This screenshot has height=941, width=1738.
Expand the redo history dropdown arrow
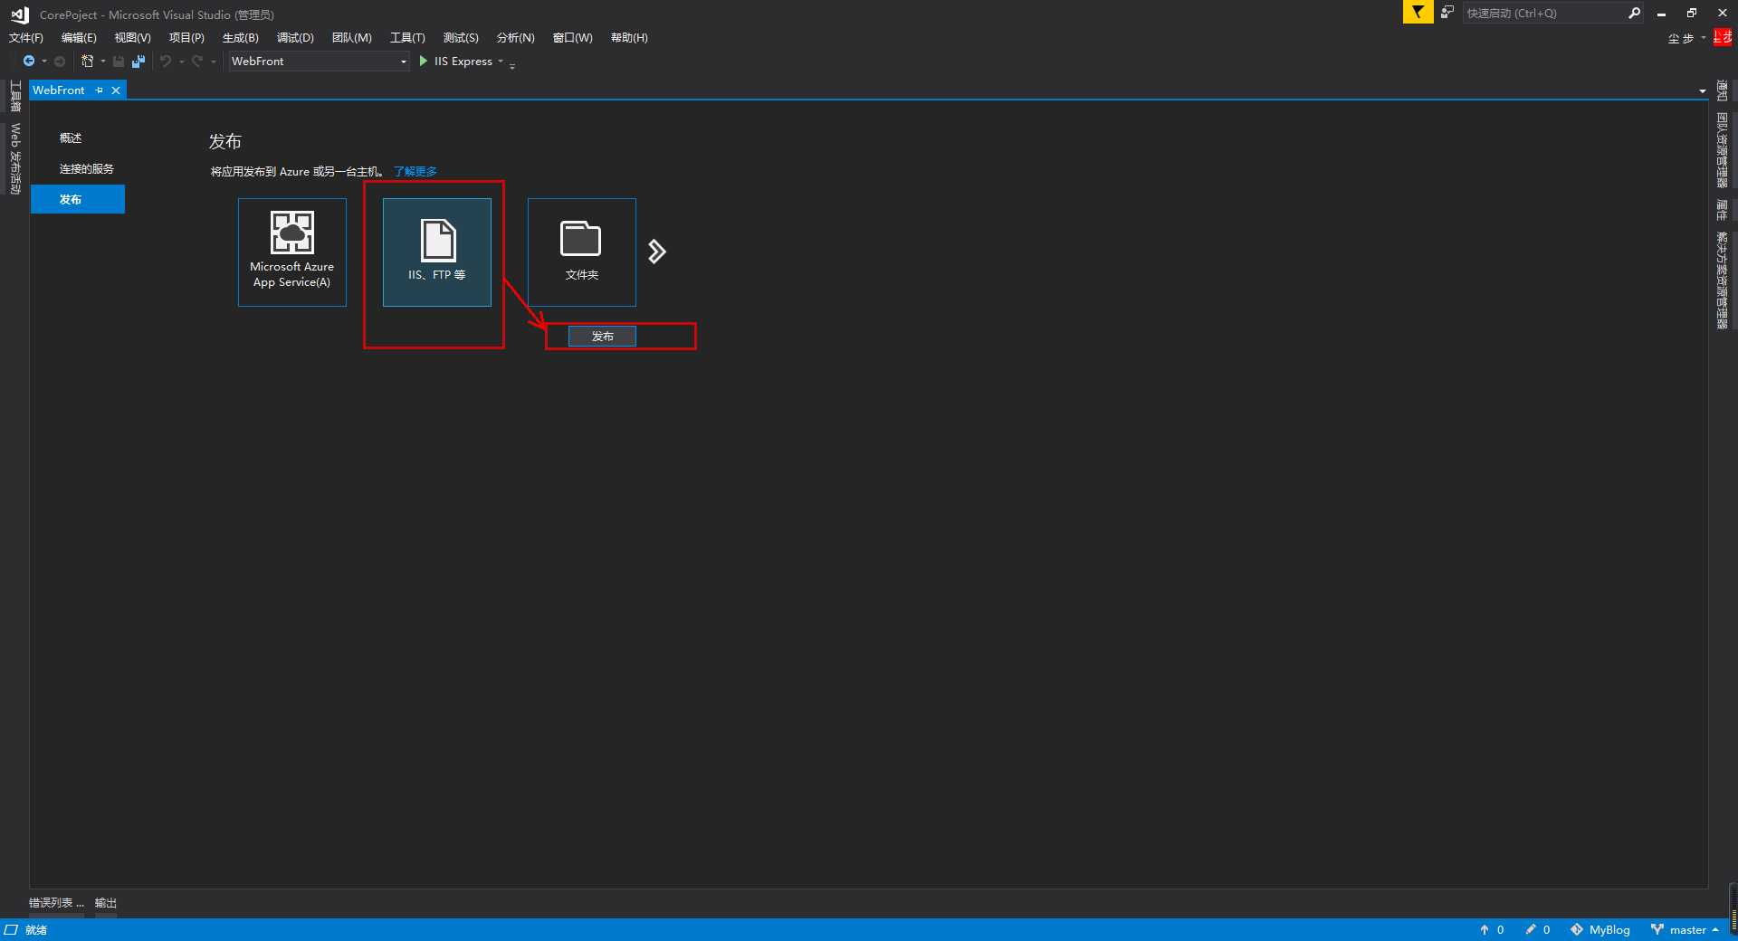click(214, 62)
